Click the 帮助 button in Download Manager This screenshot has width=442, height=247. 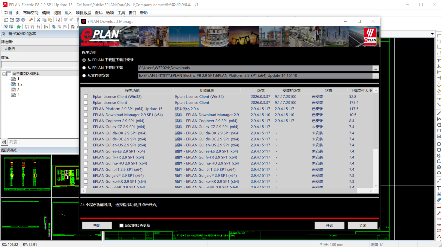[97, 226]
